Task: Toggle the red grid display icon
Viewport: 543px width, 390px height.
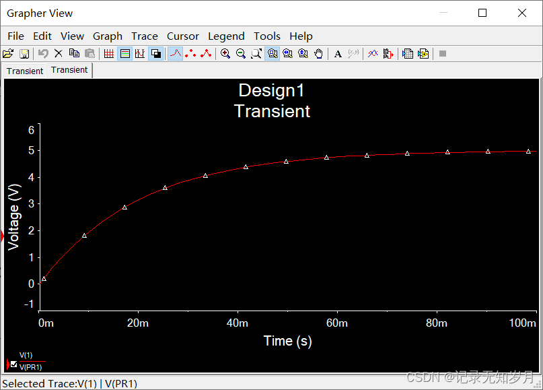Action: (x=109, y=54)
